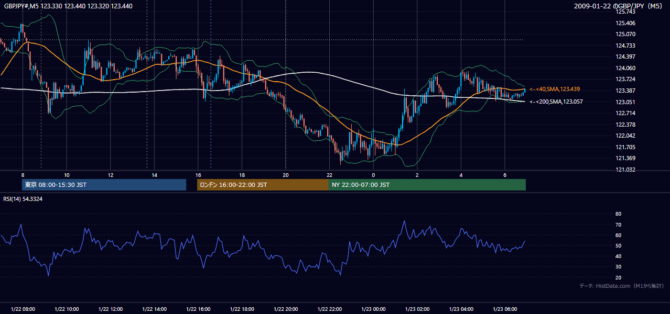Click hour 12 on the price chart axis
Viewport: 670px width, 314px height.
tap(111, 175)
